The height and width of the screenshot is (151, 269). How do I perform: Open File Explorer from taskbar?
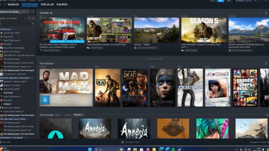[x=135, y=149]
